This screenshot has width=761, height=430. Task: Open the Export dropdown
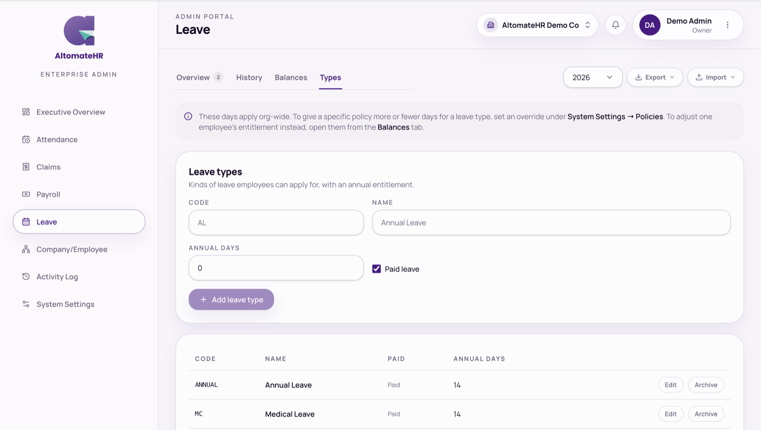coord(655,78)
